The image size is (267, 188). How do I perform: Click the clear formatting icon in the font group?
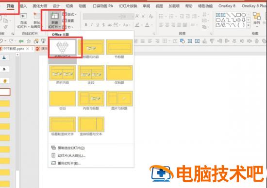(x=150, y=16)
